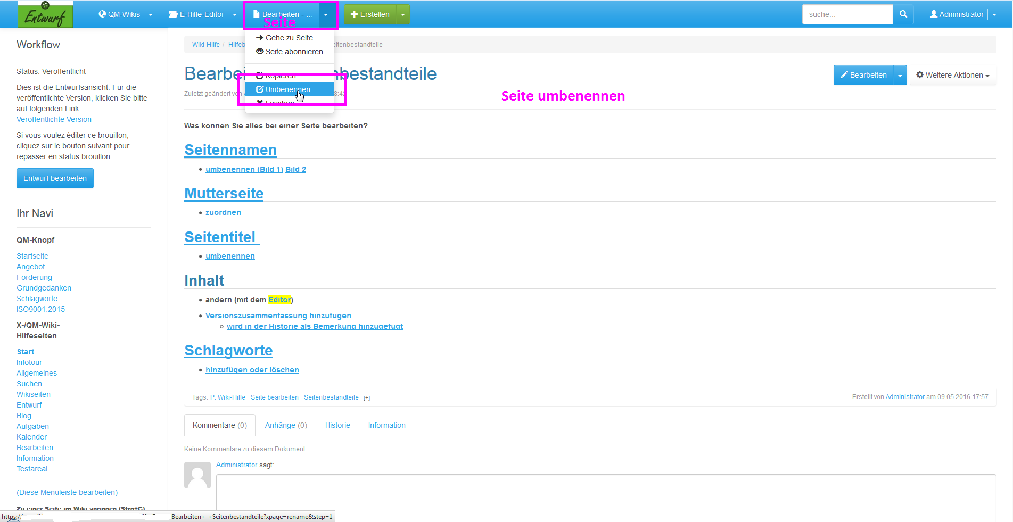Focus the suche search field
The image size is (1013, 522).
point(847,14)
